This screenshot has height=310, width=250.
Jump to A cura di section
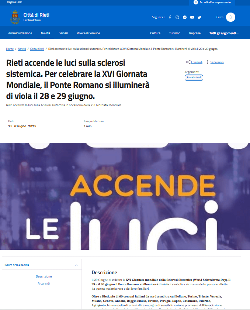tap(44, 283)
